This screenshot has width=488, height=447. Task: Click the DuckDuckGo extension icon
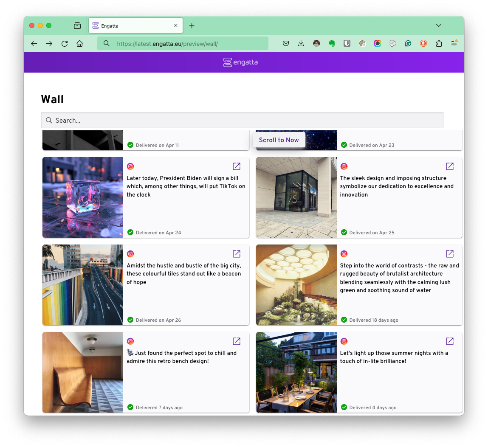coord(423,43)
